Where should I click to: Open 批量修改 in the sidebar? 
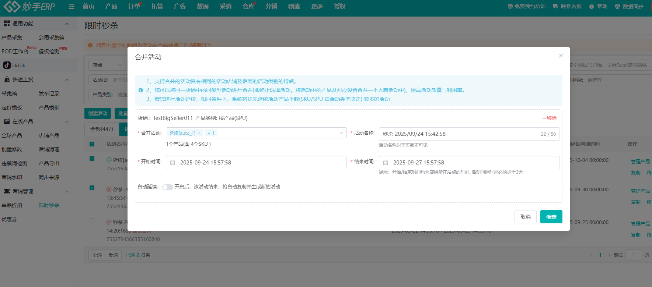pyautogui.click(x=12, y=149)
